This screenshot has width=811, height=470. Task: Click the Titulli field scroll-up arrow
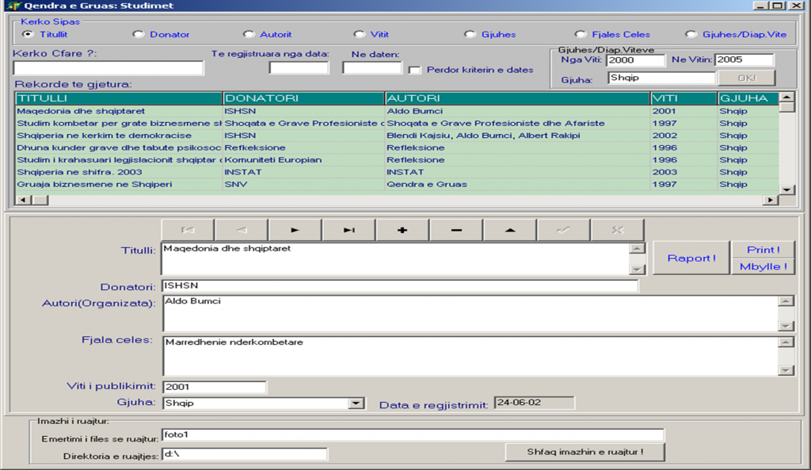click(638, 248)
